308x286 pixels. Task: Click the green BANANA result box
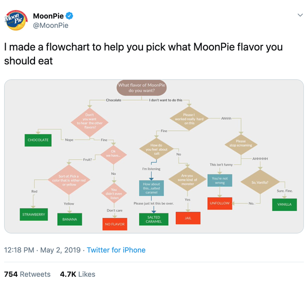tap(70, 219)
